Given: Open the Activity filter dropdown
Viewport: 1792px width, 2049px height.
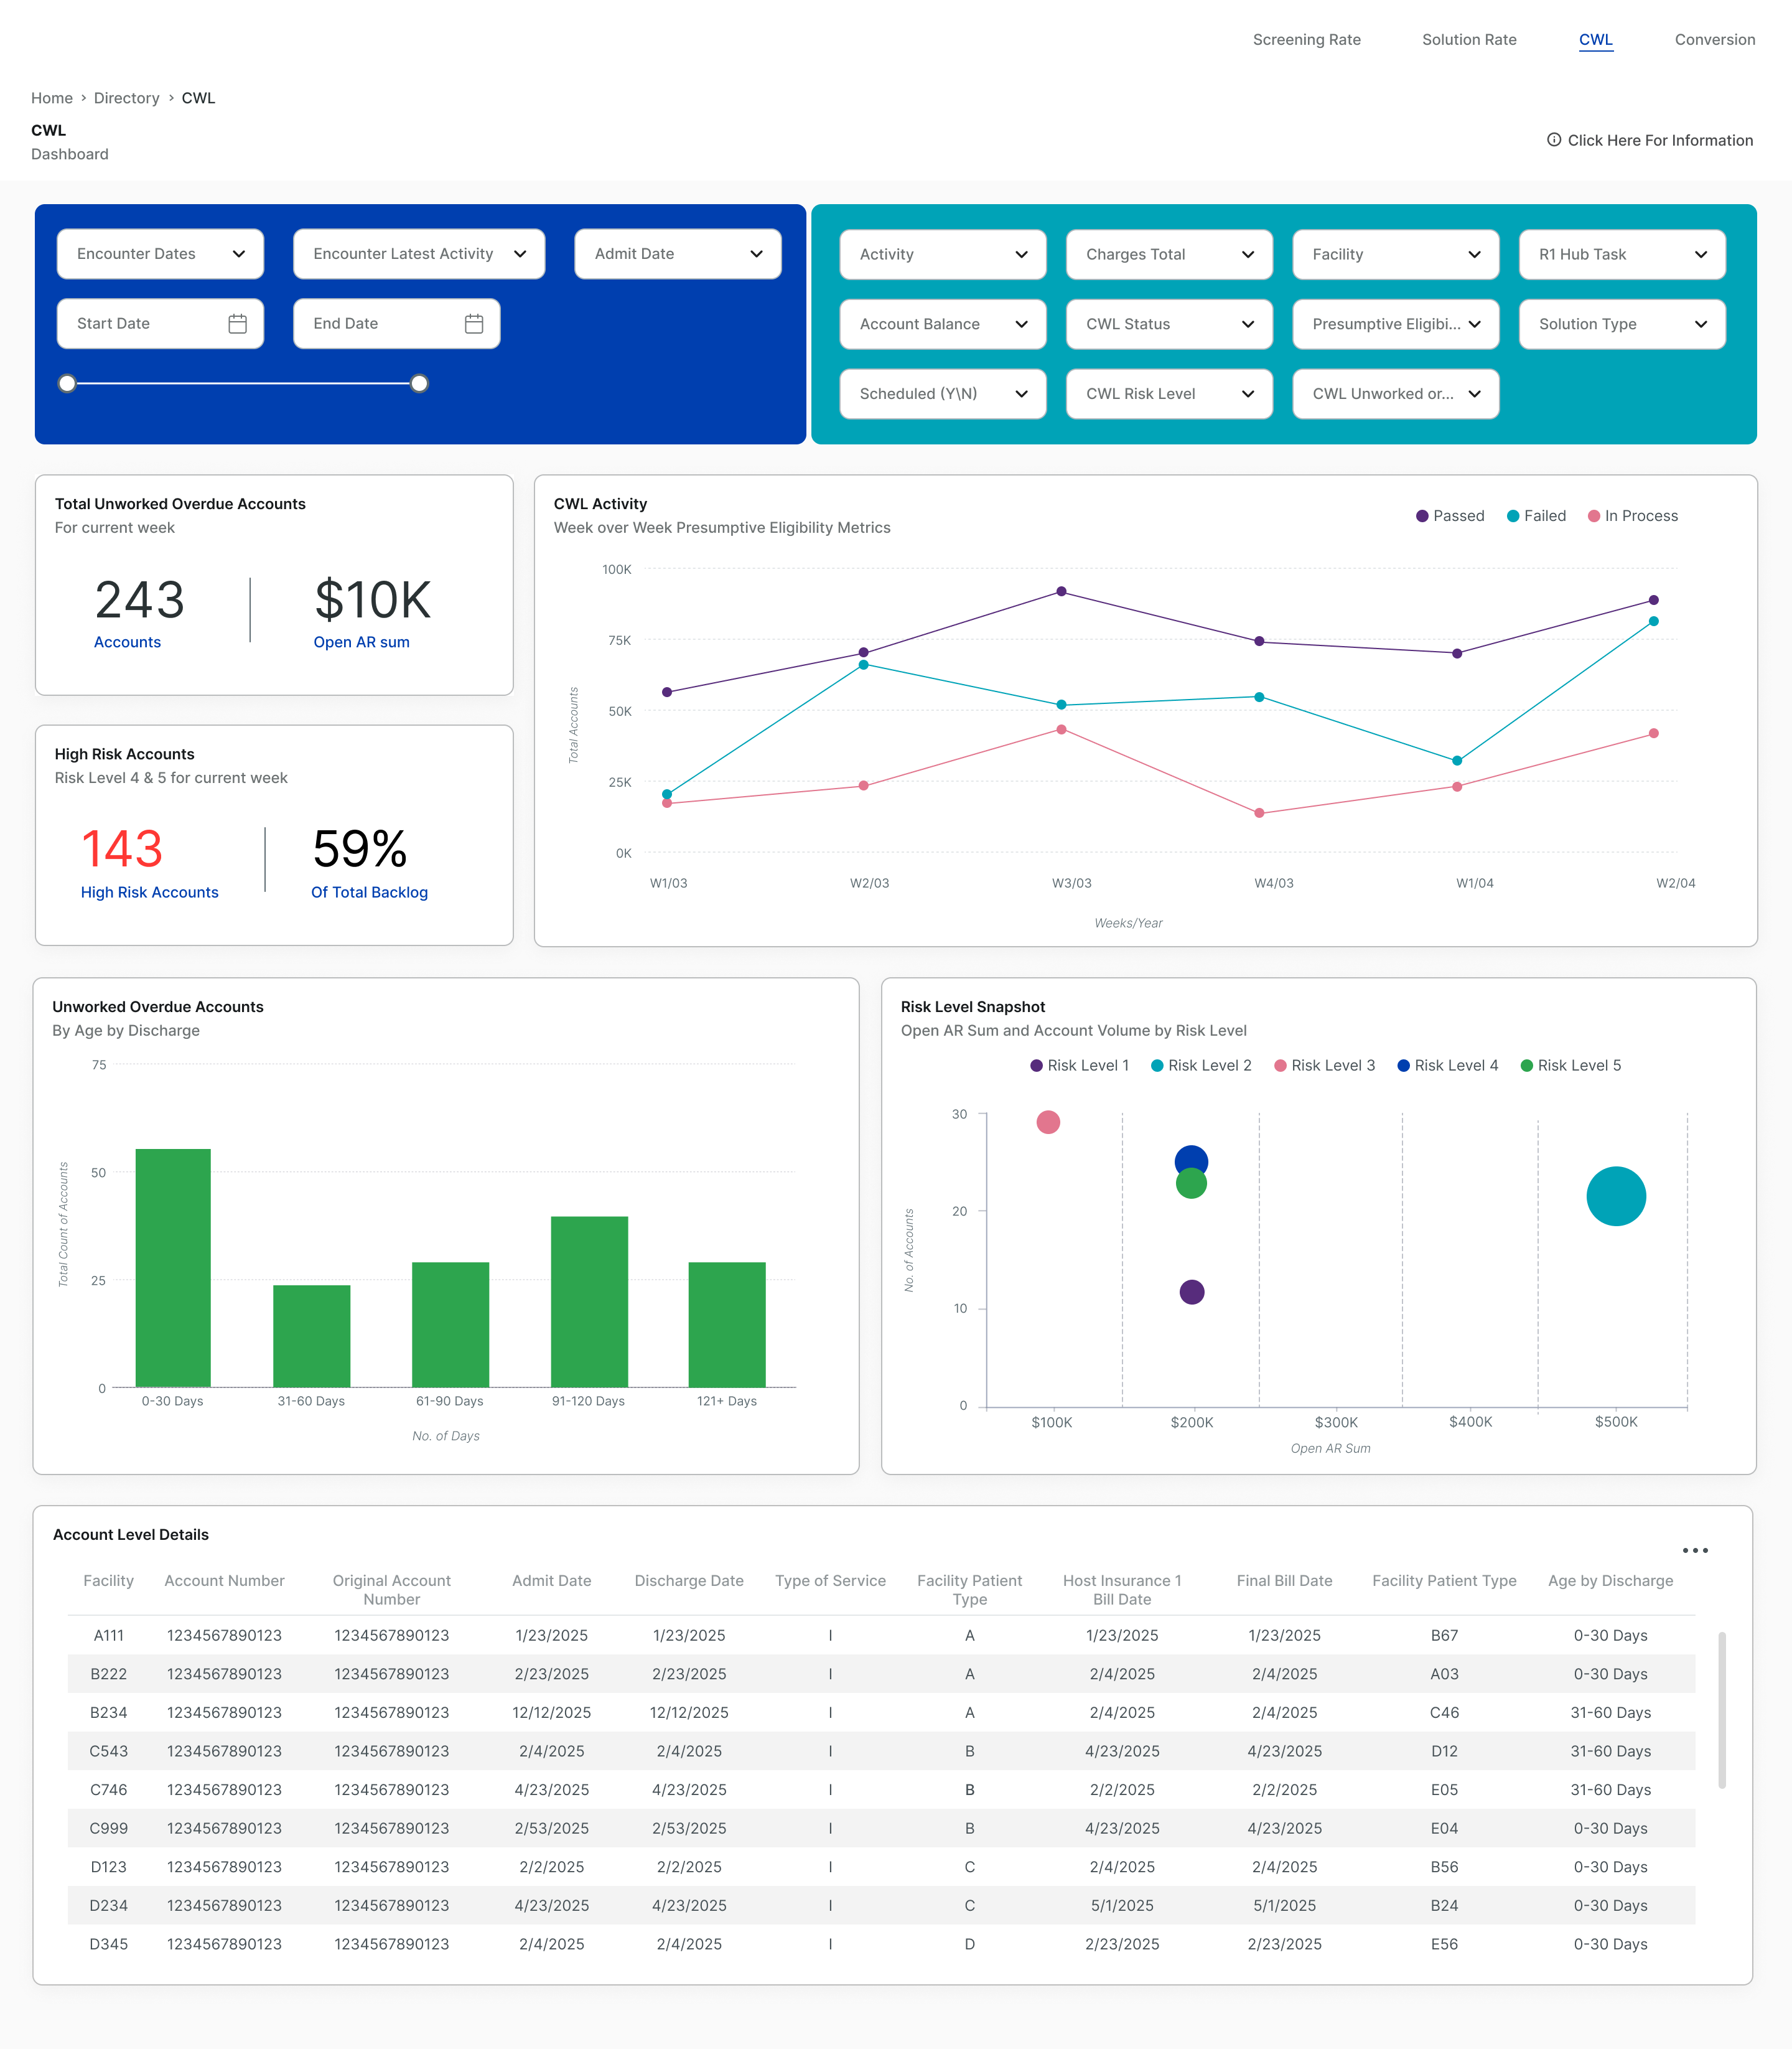Looking at the screenshot, I should tap(943, 255).
